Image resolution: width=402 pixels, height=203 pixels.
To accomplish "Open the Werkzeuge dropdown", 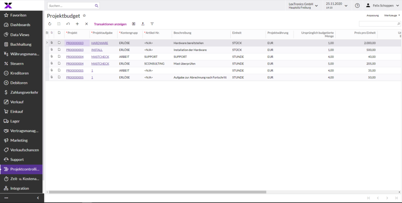I will pos(392,15).
